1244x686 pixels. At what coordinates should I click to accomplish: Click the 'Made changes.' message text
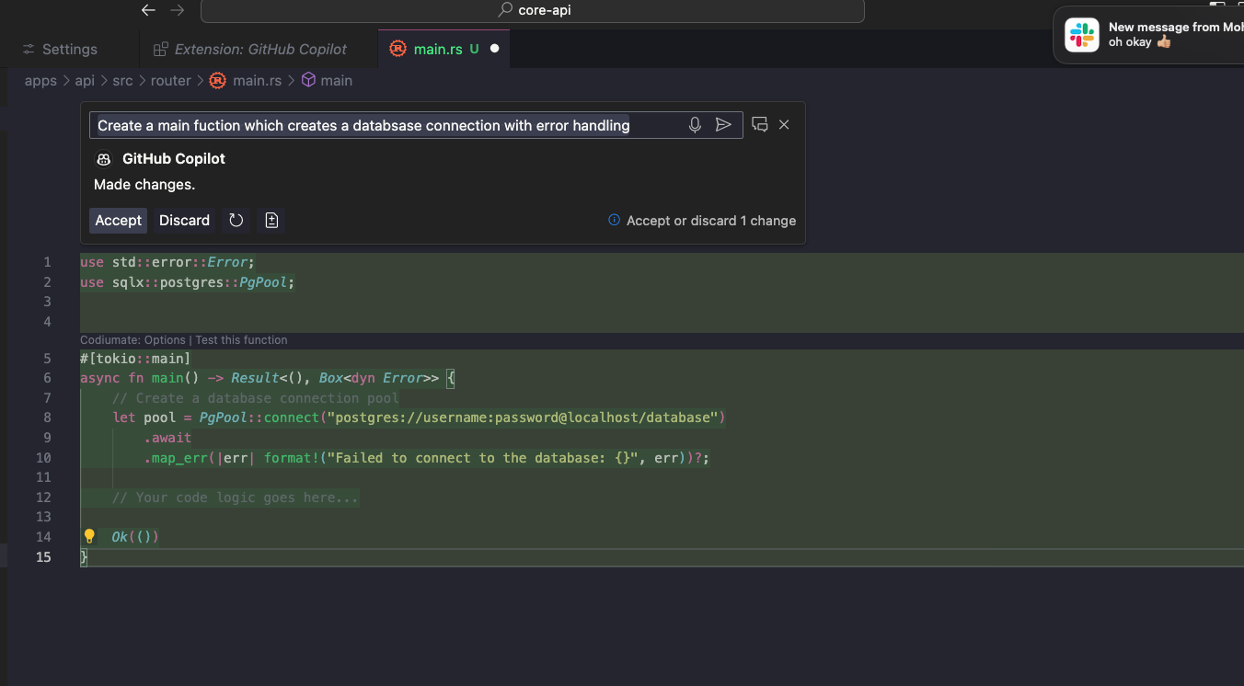144,185
